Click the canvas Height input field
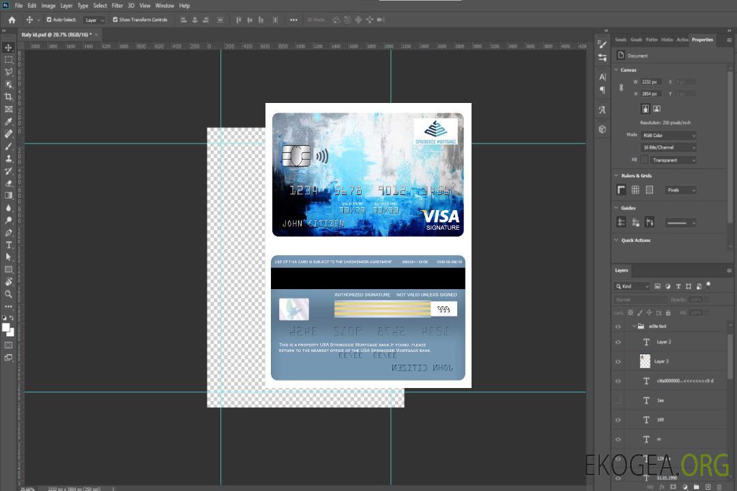 (x=652, y=94)
